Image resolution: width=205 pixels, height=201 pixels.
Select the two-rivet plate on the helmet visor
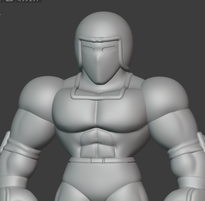pos(97,40)
